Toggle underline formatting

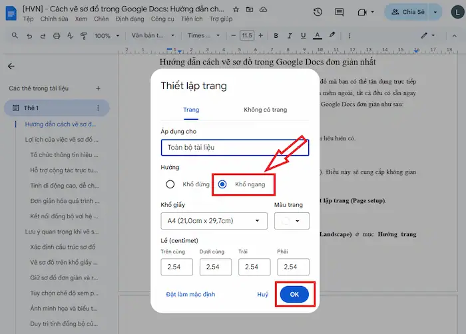pos(303,36)
